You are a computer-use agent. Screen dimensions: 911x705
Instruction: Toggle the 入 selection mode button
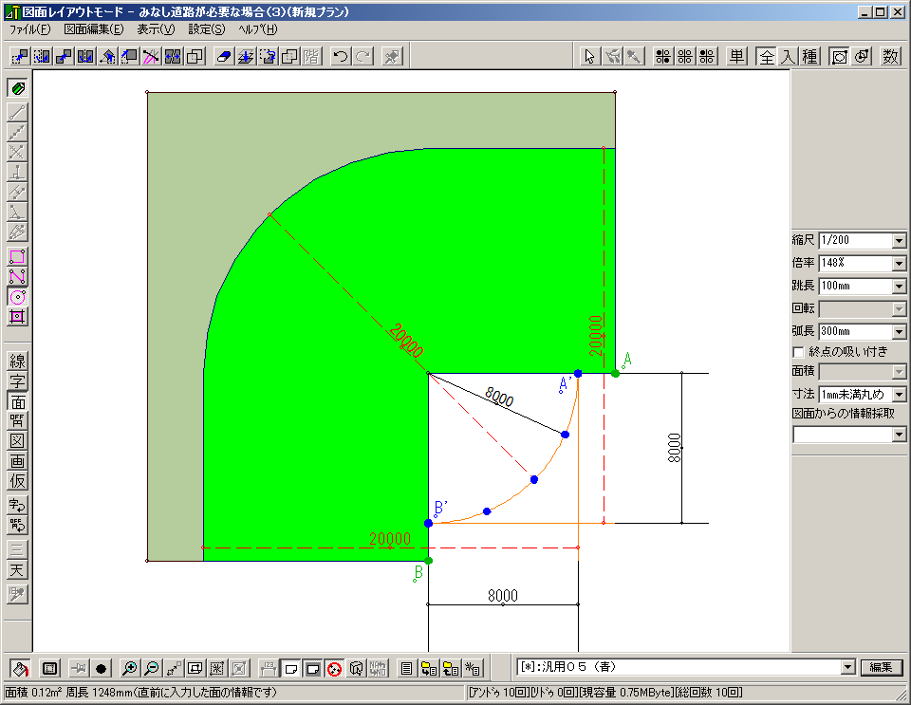[x=788, y=56]
